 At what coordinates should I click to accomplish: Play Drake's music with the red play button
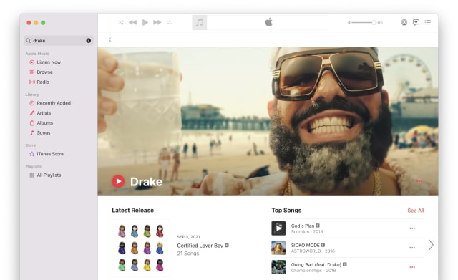118,181
